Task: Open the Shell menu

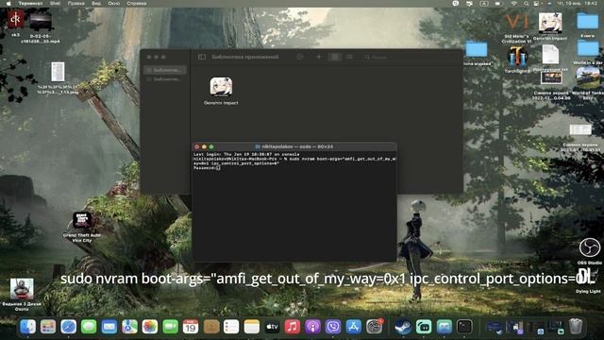Action: 55,3
